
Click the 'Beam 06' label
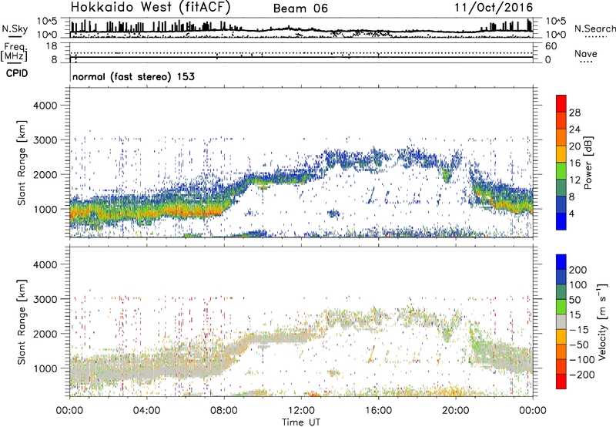point(300,8)
